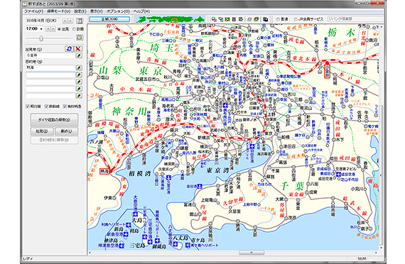Click the heliport icon at 青ヶ島ヘリポート
This screenshot has height=264, width=405.
pos(188,246)
